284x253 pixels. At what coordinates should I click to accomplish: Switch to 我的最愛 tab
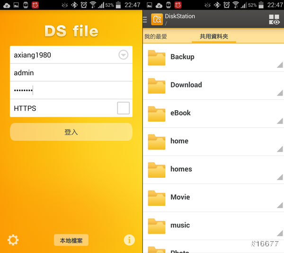pos(156,36)
